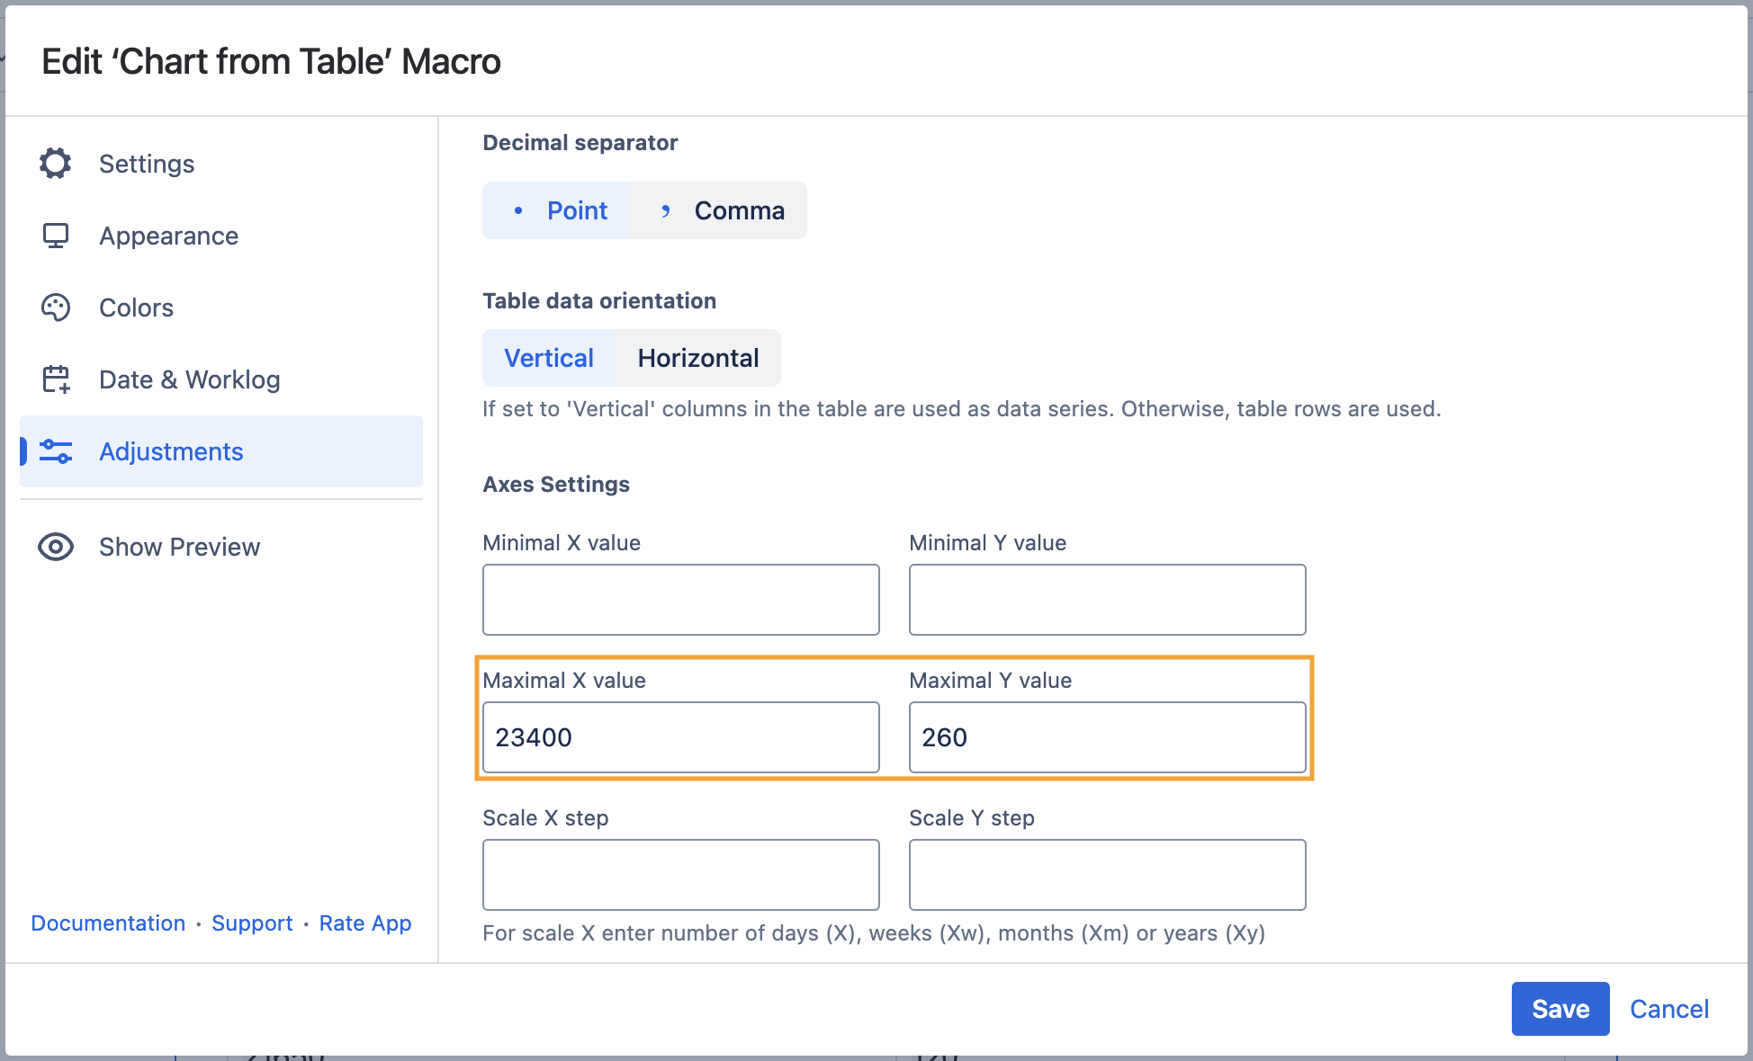Click the Show Preview eye icon
1753x1061 pixels.
[x=55, y=547]
